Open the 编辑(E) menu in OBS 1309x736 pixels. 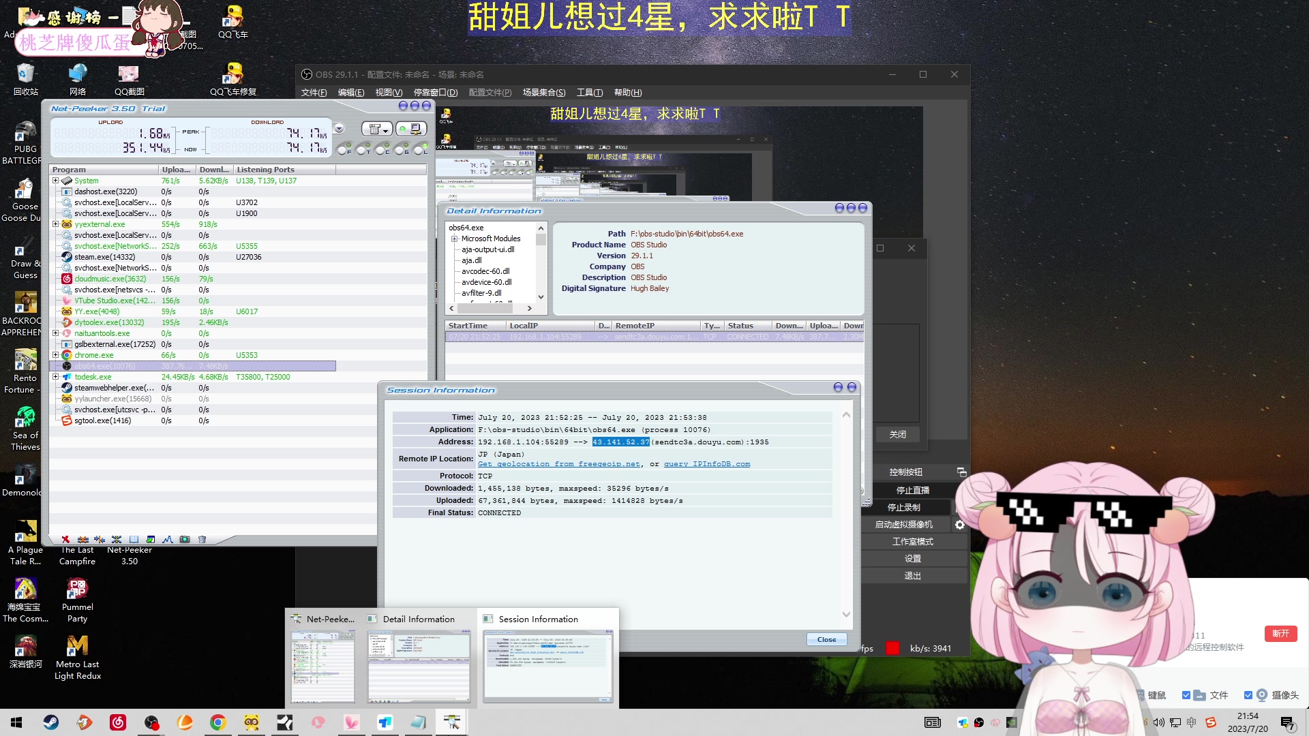[x=350, y=93]
